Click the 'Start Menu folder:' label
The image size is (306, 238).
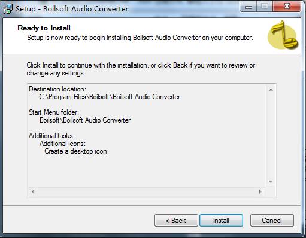(x=54, y=112)
